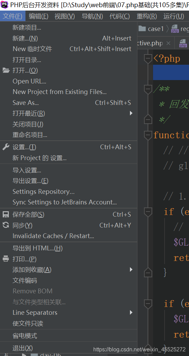Open the 文件编码 menu entry
Image resolution: width=189 pixels, height=356 pixels.
[x=69, y=280]
